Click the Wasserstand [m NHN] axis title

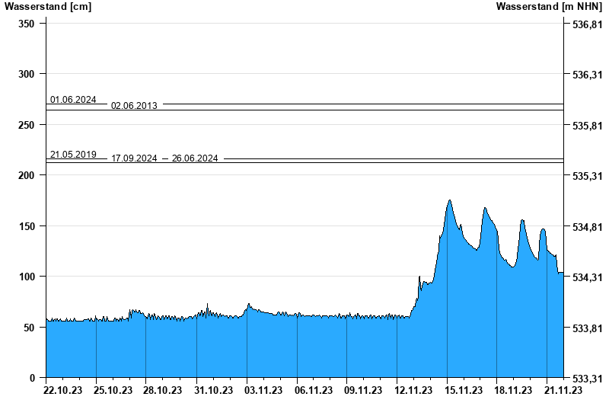(x=549, y=6)
